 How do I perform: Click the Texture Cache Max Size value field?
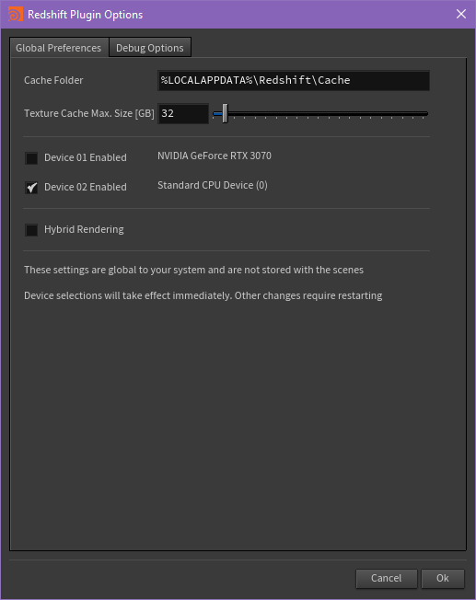coord(183,113)
